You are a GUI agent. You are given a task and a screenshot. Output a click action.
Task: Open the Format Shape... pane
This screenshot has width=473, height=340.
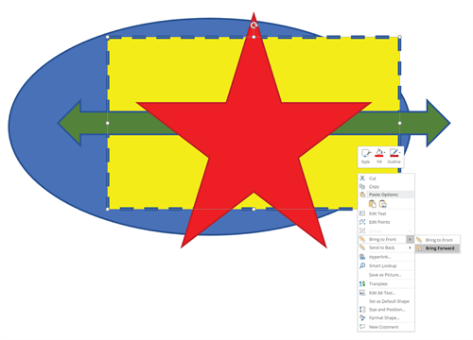pos(386,317)
